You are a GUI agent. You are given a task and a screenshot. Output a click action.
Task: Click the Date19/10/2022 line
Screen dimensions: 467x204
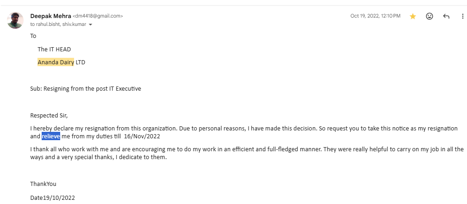click(52, 198)
